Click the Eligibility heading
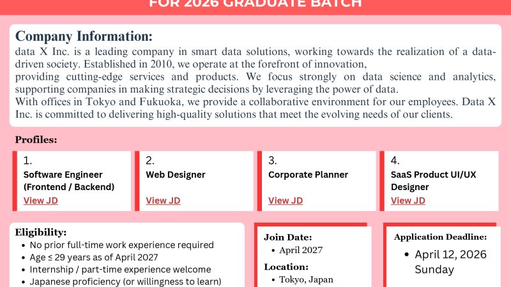This screenshot has width=511, height=287. coord(41,232)
